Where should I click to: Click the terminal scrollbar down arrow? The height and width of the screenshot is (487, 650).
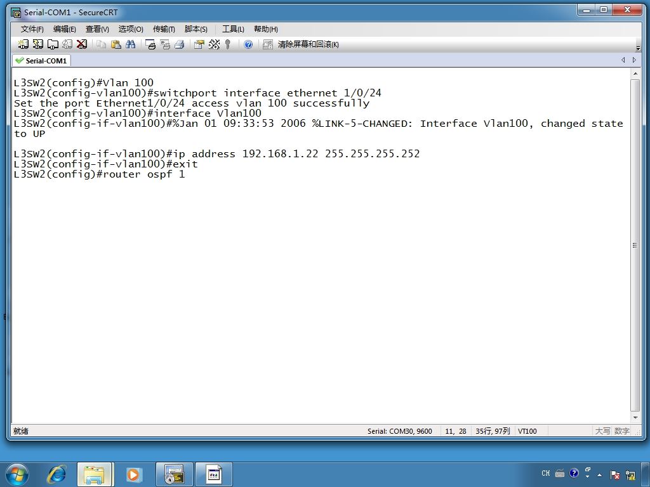pyautogui.click(x=635, y=417)
